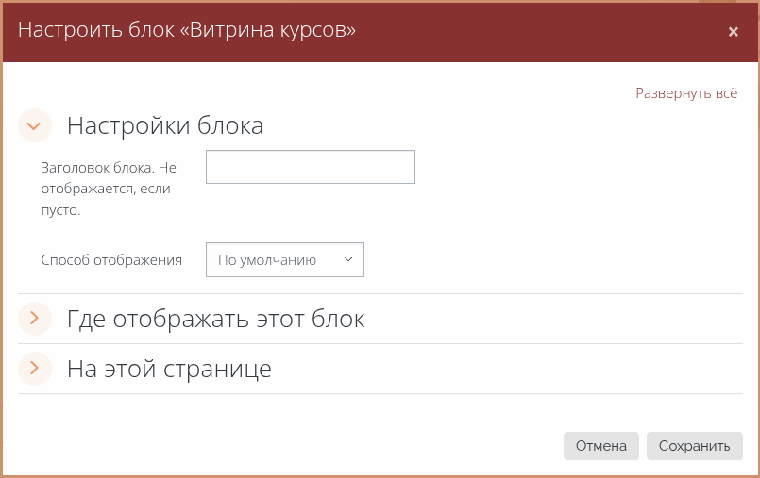
Task: Click the empty area left of «Отмена»
Action: (283, 446)
